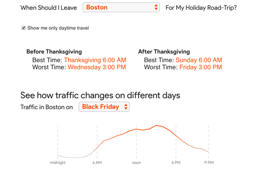Click the city dropdown up-down arrows
This screenshot has height=171, width=259.
pyautogui.click(x=156, y=7)
